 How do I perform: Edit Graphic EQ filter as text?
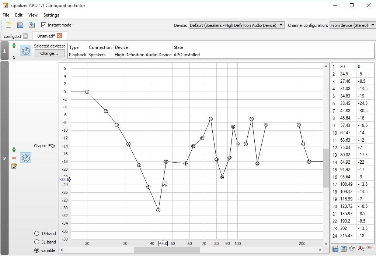(14, 166)
